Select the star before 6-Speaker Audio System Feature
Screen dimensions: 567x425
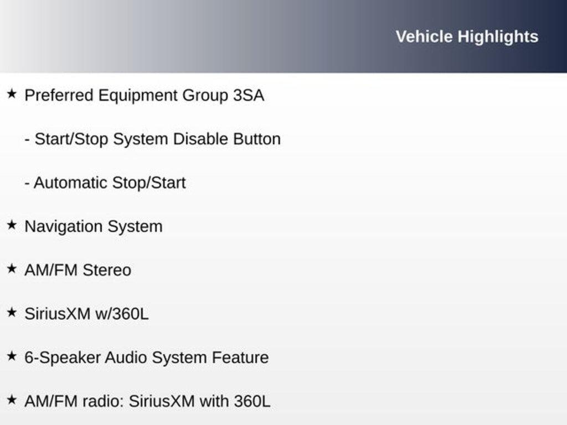pos(12,356)
